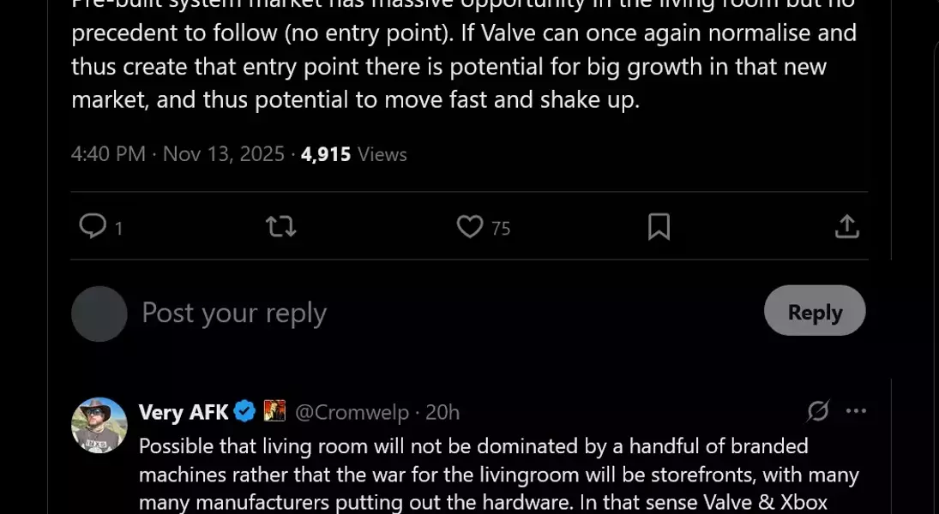The width and height of the screenshot is (939, 514).
Task: Repost this post using the arrows icon
Action: tap(281, 226)
